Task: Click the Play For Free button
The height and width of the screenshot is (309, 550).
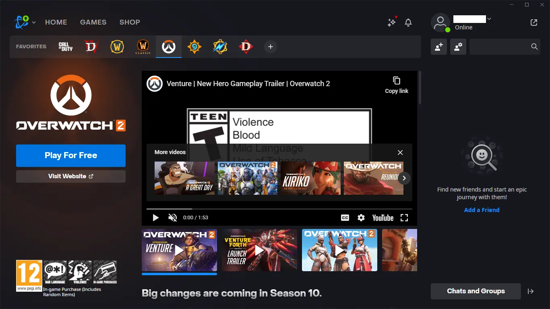Action: pyautogui.click(x=71, y=155)
